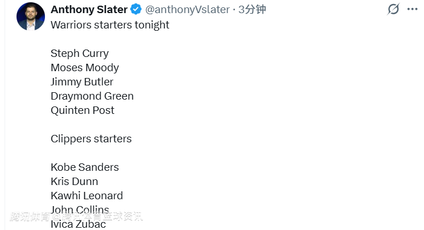Click the 'Quinten Post' text
Viewport: 424px width, 230px height.
(x=83, y=110)
